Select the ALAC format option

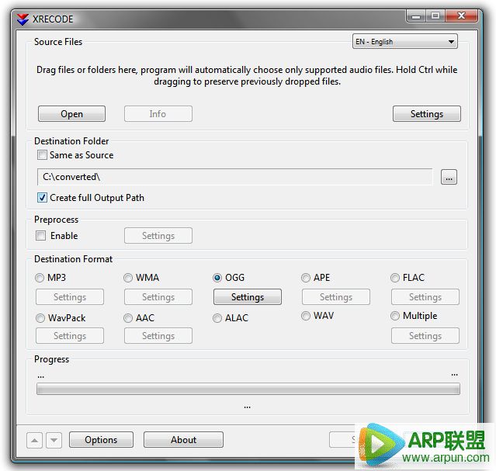click(x=217, y=318)
